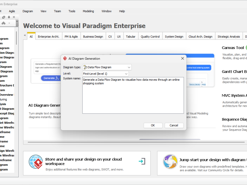Image resolution: width=247 pixels, height=185 pixels.
Task: Click the pin icon to auto-hide the sidebar panel
Action: (x=9, y=17)
